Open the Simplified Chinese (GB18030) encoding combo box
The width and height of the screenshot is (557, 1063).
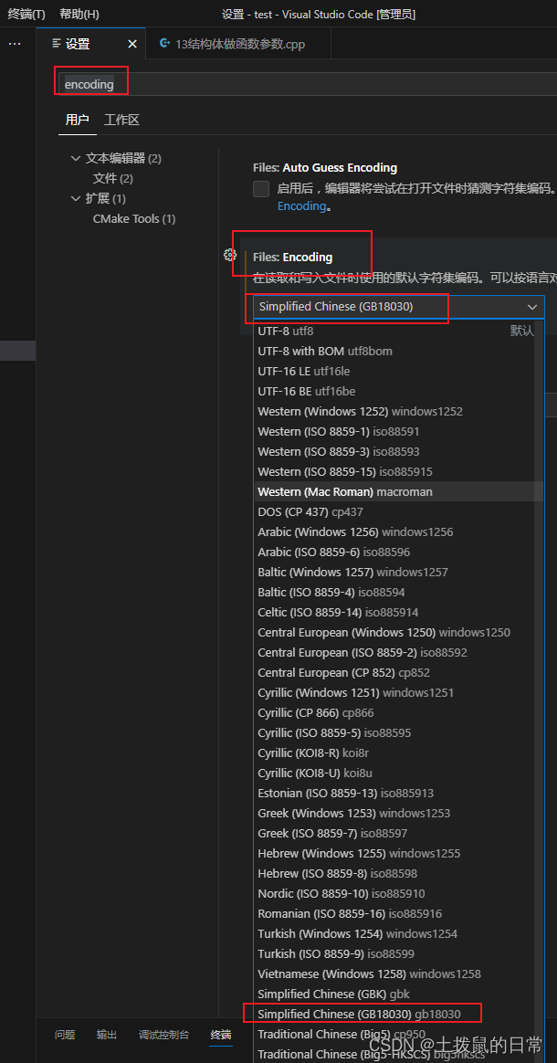(398, 307)
